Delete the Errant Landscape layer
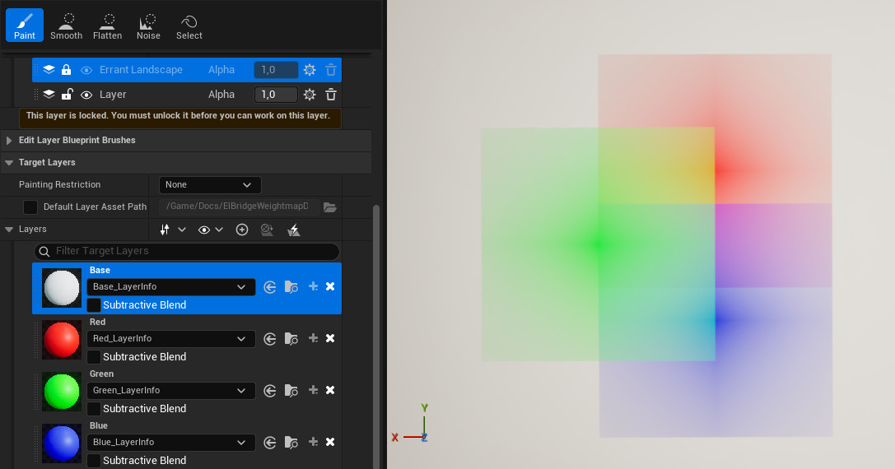 click(x=330, y=70)
